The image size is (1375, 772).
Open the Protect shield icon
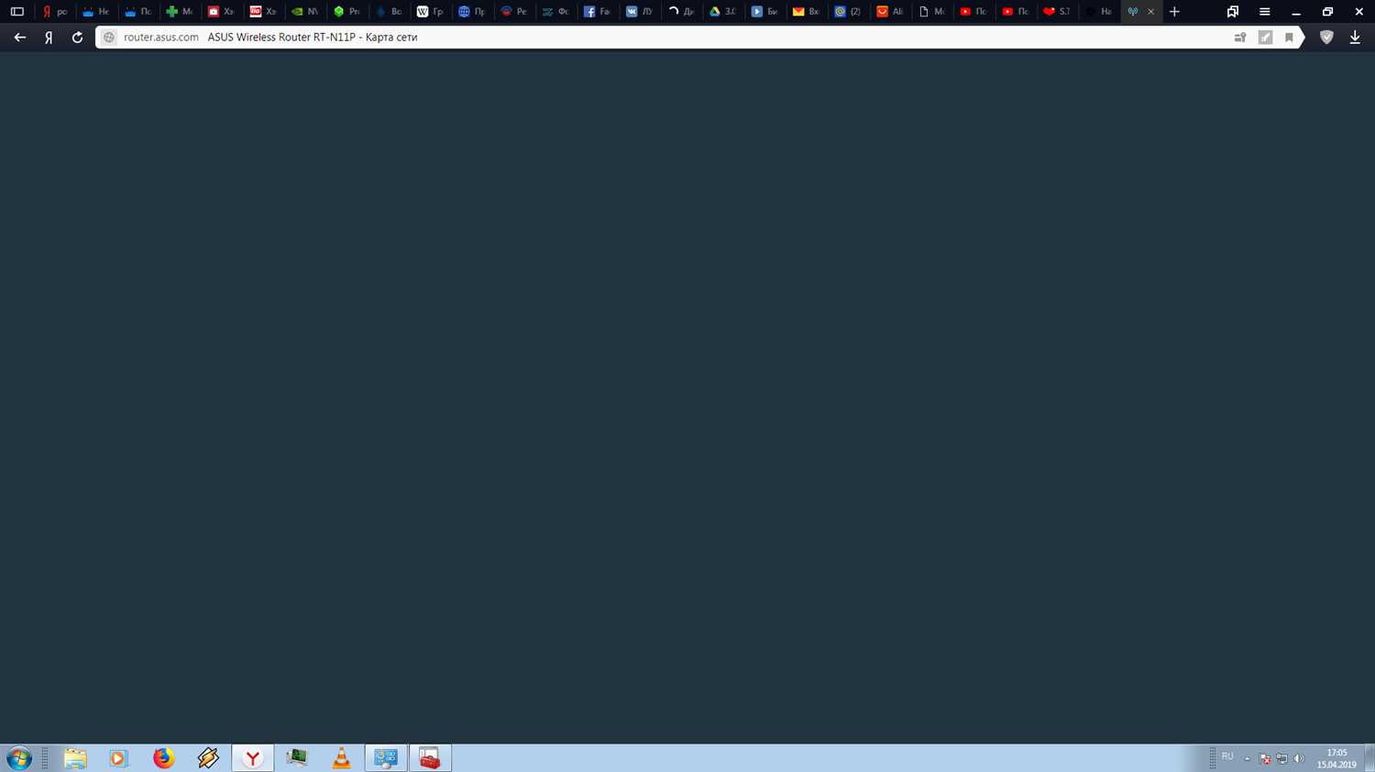click(1326, 38)
